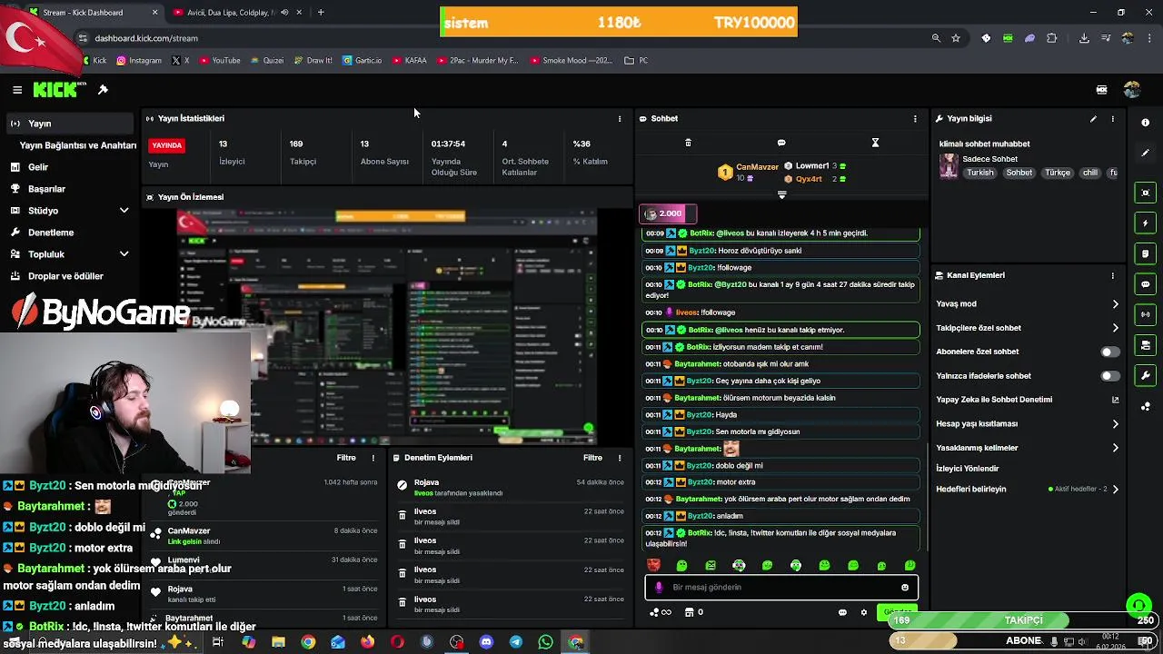Image resolution: width=1163 pixels, height=654 pixels.
Task: Edit stream info with pencil icon
Action: pyautogui.click(x=1093, y=119)
